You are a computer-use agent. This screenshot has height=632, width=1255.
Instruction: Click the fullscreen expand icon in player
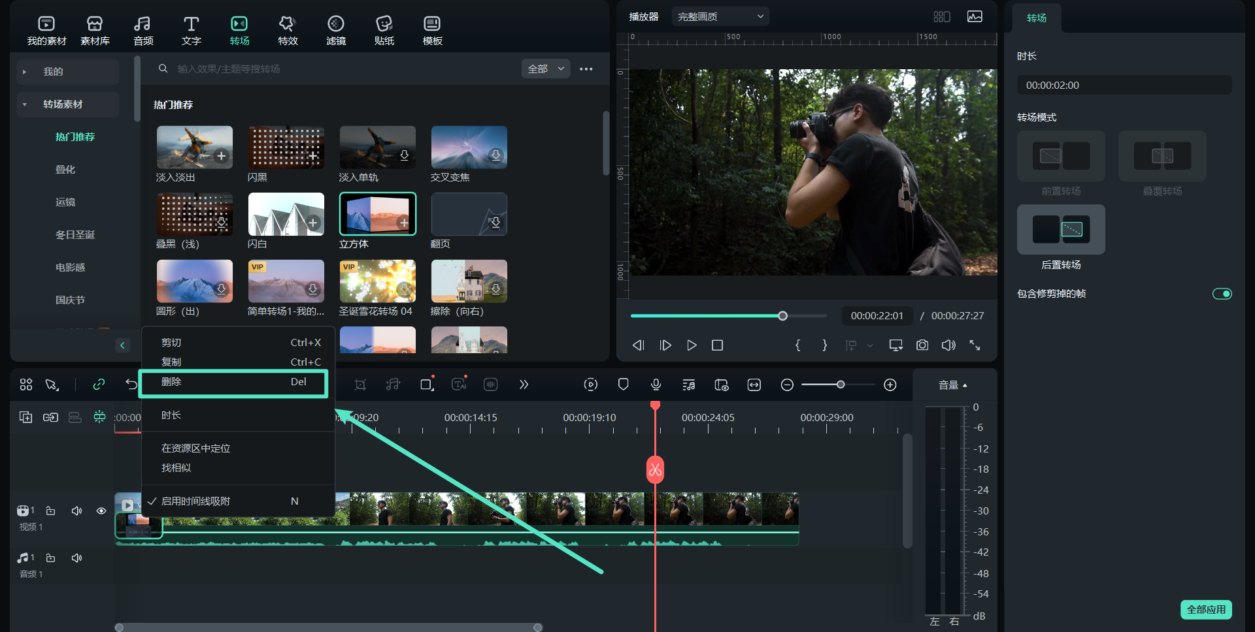[x=975, y=345]
